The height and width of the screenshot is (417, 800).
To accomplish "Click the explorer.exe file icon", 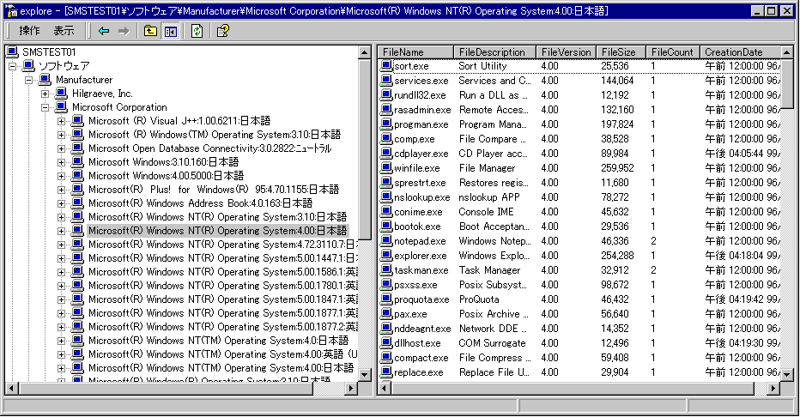I will pos(387,256).
